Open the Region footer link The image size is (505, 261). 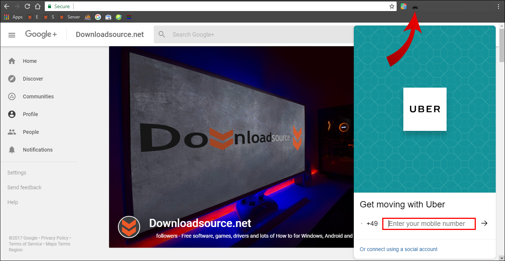pyautogui.click(x=16, y=250)
